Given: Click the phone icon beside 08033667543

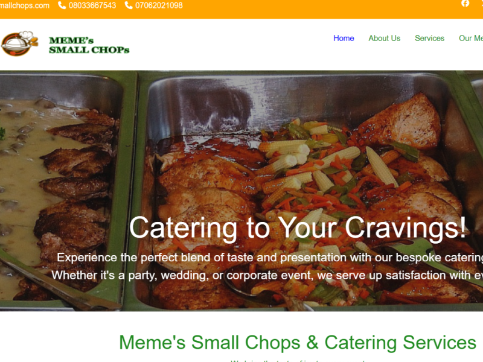Looking at the screenshot, I should [x=62, y=5].
